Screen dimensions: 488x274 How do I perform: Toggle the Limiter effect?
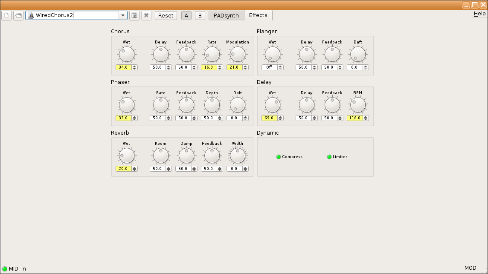[x=337, y=157]
